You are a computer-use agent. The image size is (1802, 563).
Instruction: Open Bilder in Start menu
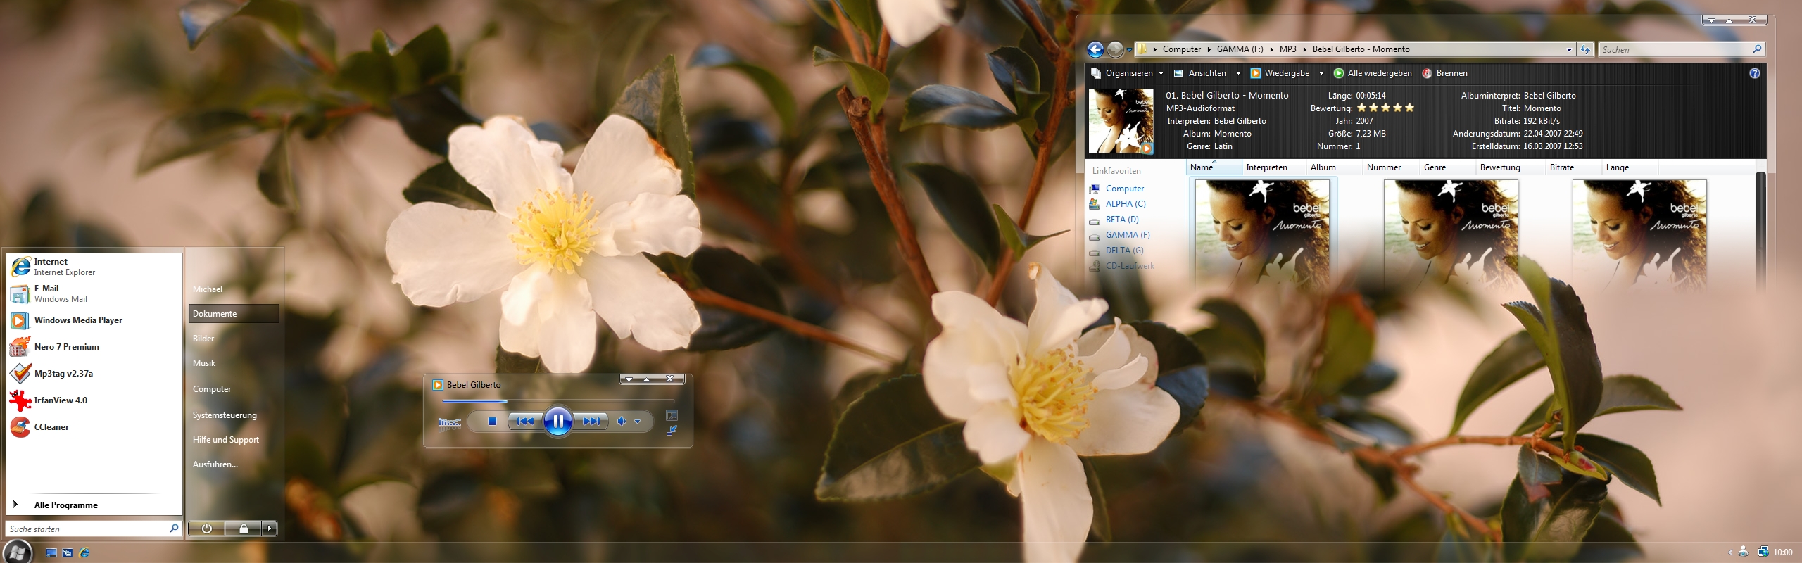point(203,339)
